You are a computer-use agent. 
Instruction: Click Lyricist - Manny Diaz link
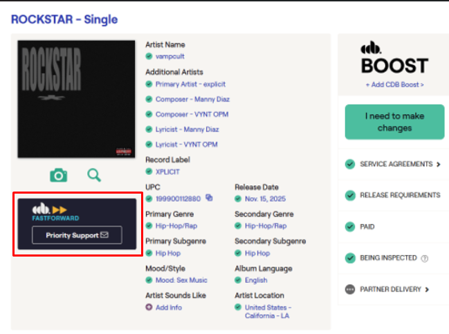(x=187, y=129)
